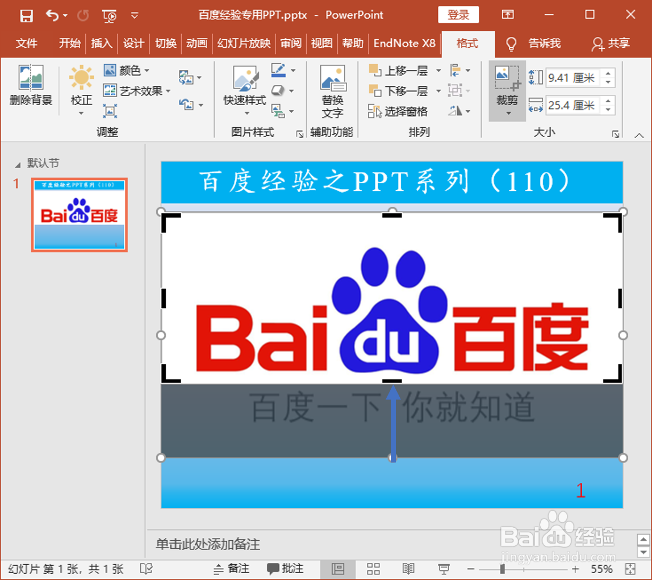Screen dimensions: 652x580
Task: Click the picture border pen icon
Action: pyautogui.click(x=279, y=70)
